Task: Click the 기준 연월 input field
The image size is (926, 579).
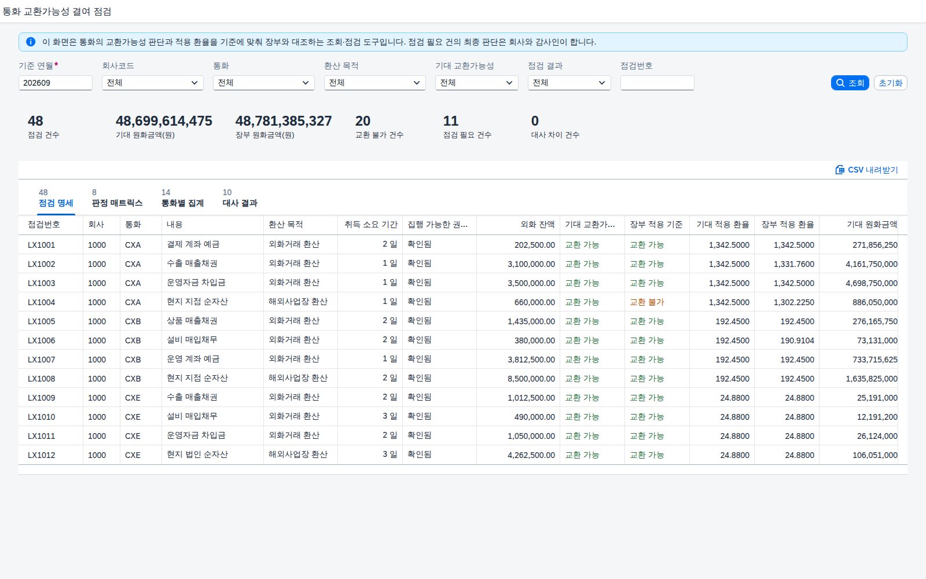Action: (56, 83)
